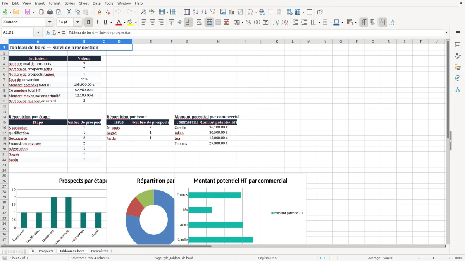Toggle Underline formatting
The image size is (465, 261).
[x=105, y=22]
